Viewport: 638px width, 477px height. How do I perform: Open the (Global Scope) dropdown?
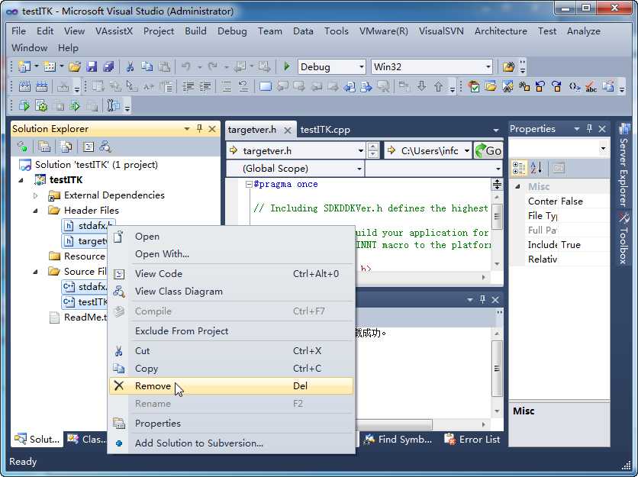(x=359, y=169)
